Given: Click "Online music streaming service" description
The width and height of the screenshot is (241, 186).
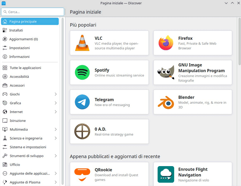Looking at the screenshot, I should pos(119,75).
